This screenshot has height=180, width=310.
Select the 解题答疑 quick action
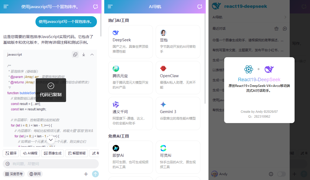(77, 153)
